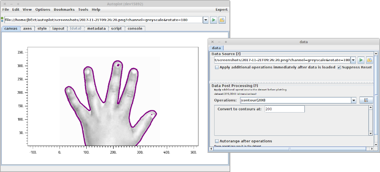The image size is (380, 172).
Task: Open the Tools menu
Action: pyautogui.click(x=83, y=10)
